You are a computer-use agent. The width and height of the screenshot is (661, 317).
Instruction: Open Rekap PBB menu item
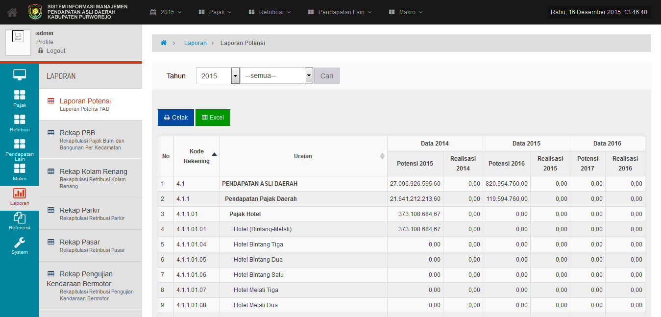coord(91,139)
